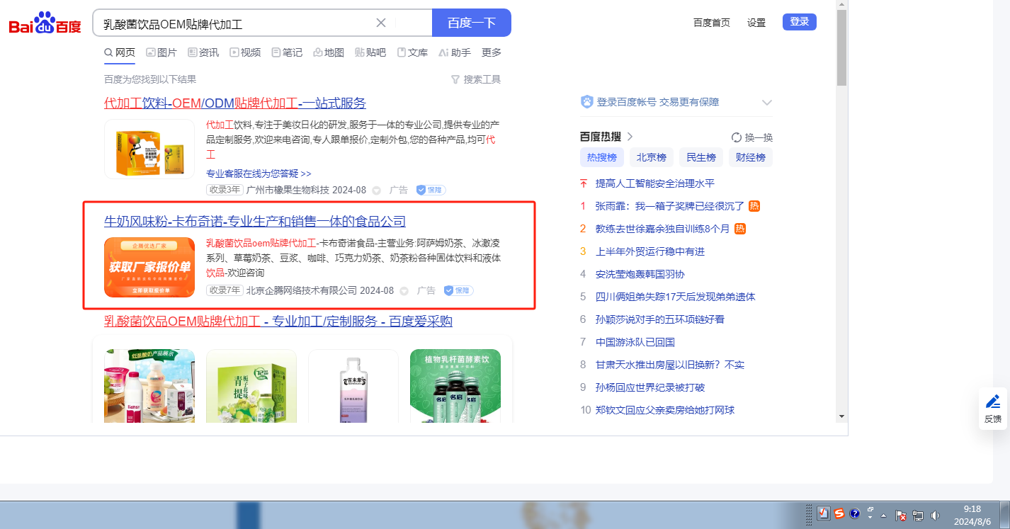Clear the search box with the X icon
1010x529 pixels.
point(381,23)
